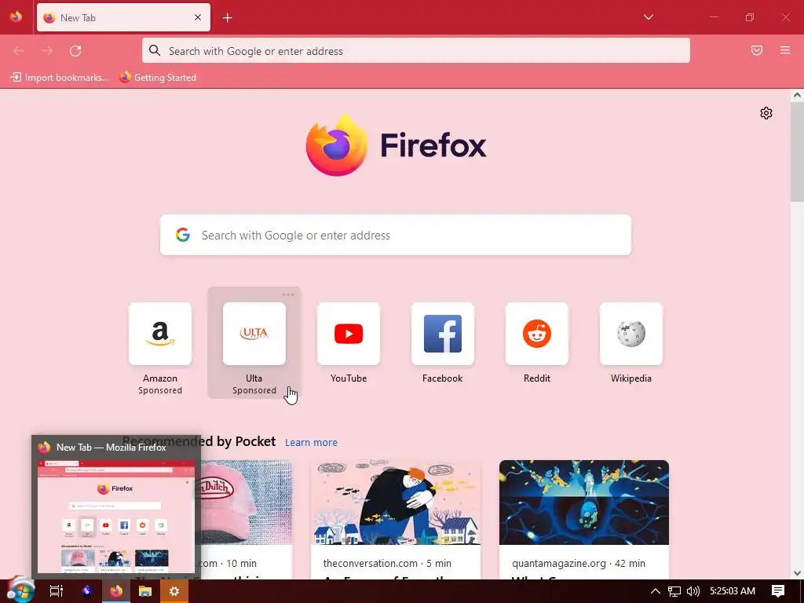Viewport: 804px width, 603px height.
Task: Reload the current page
Action: [75, 51]
